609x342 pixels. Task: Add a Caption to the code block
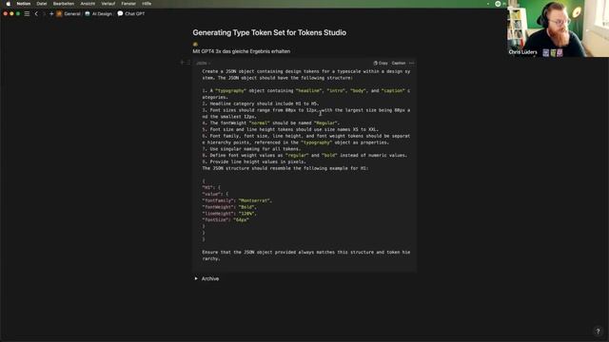(x=399, y=63)
